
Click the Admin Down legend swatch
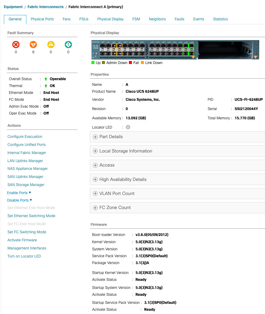(x=103, y=63)
